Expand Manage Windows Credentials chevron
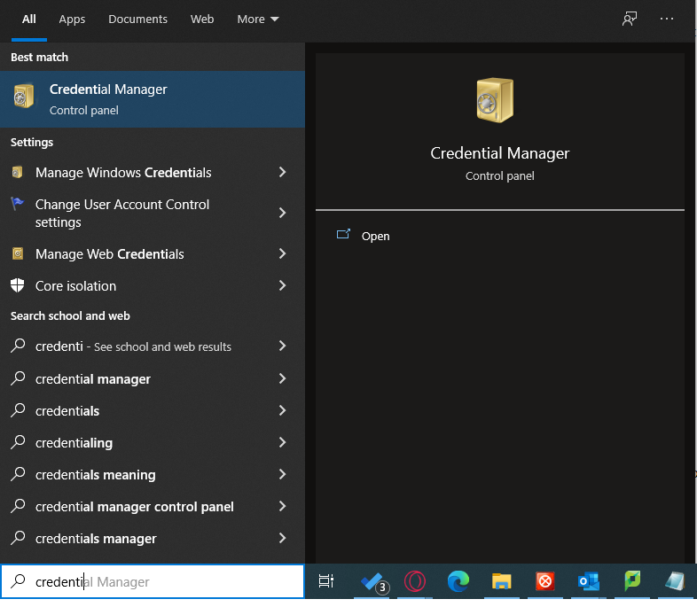697x607 pixels. (x=282, y=172)
